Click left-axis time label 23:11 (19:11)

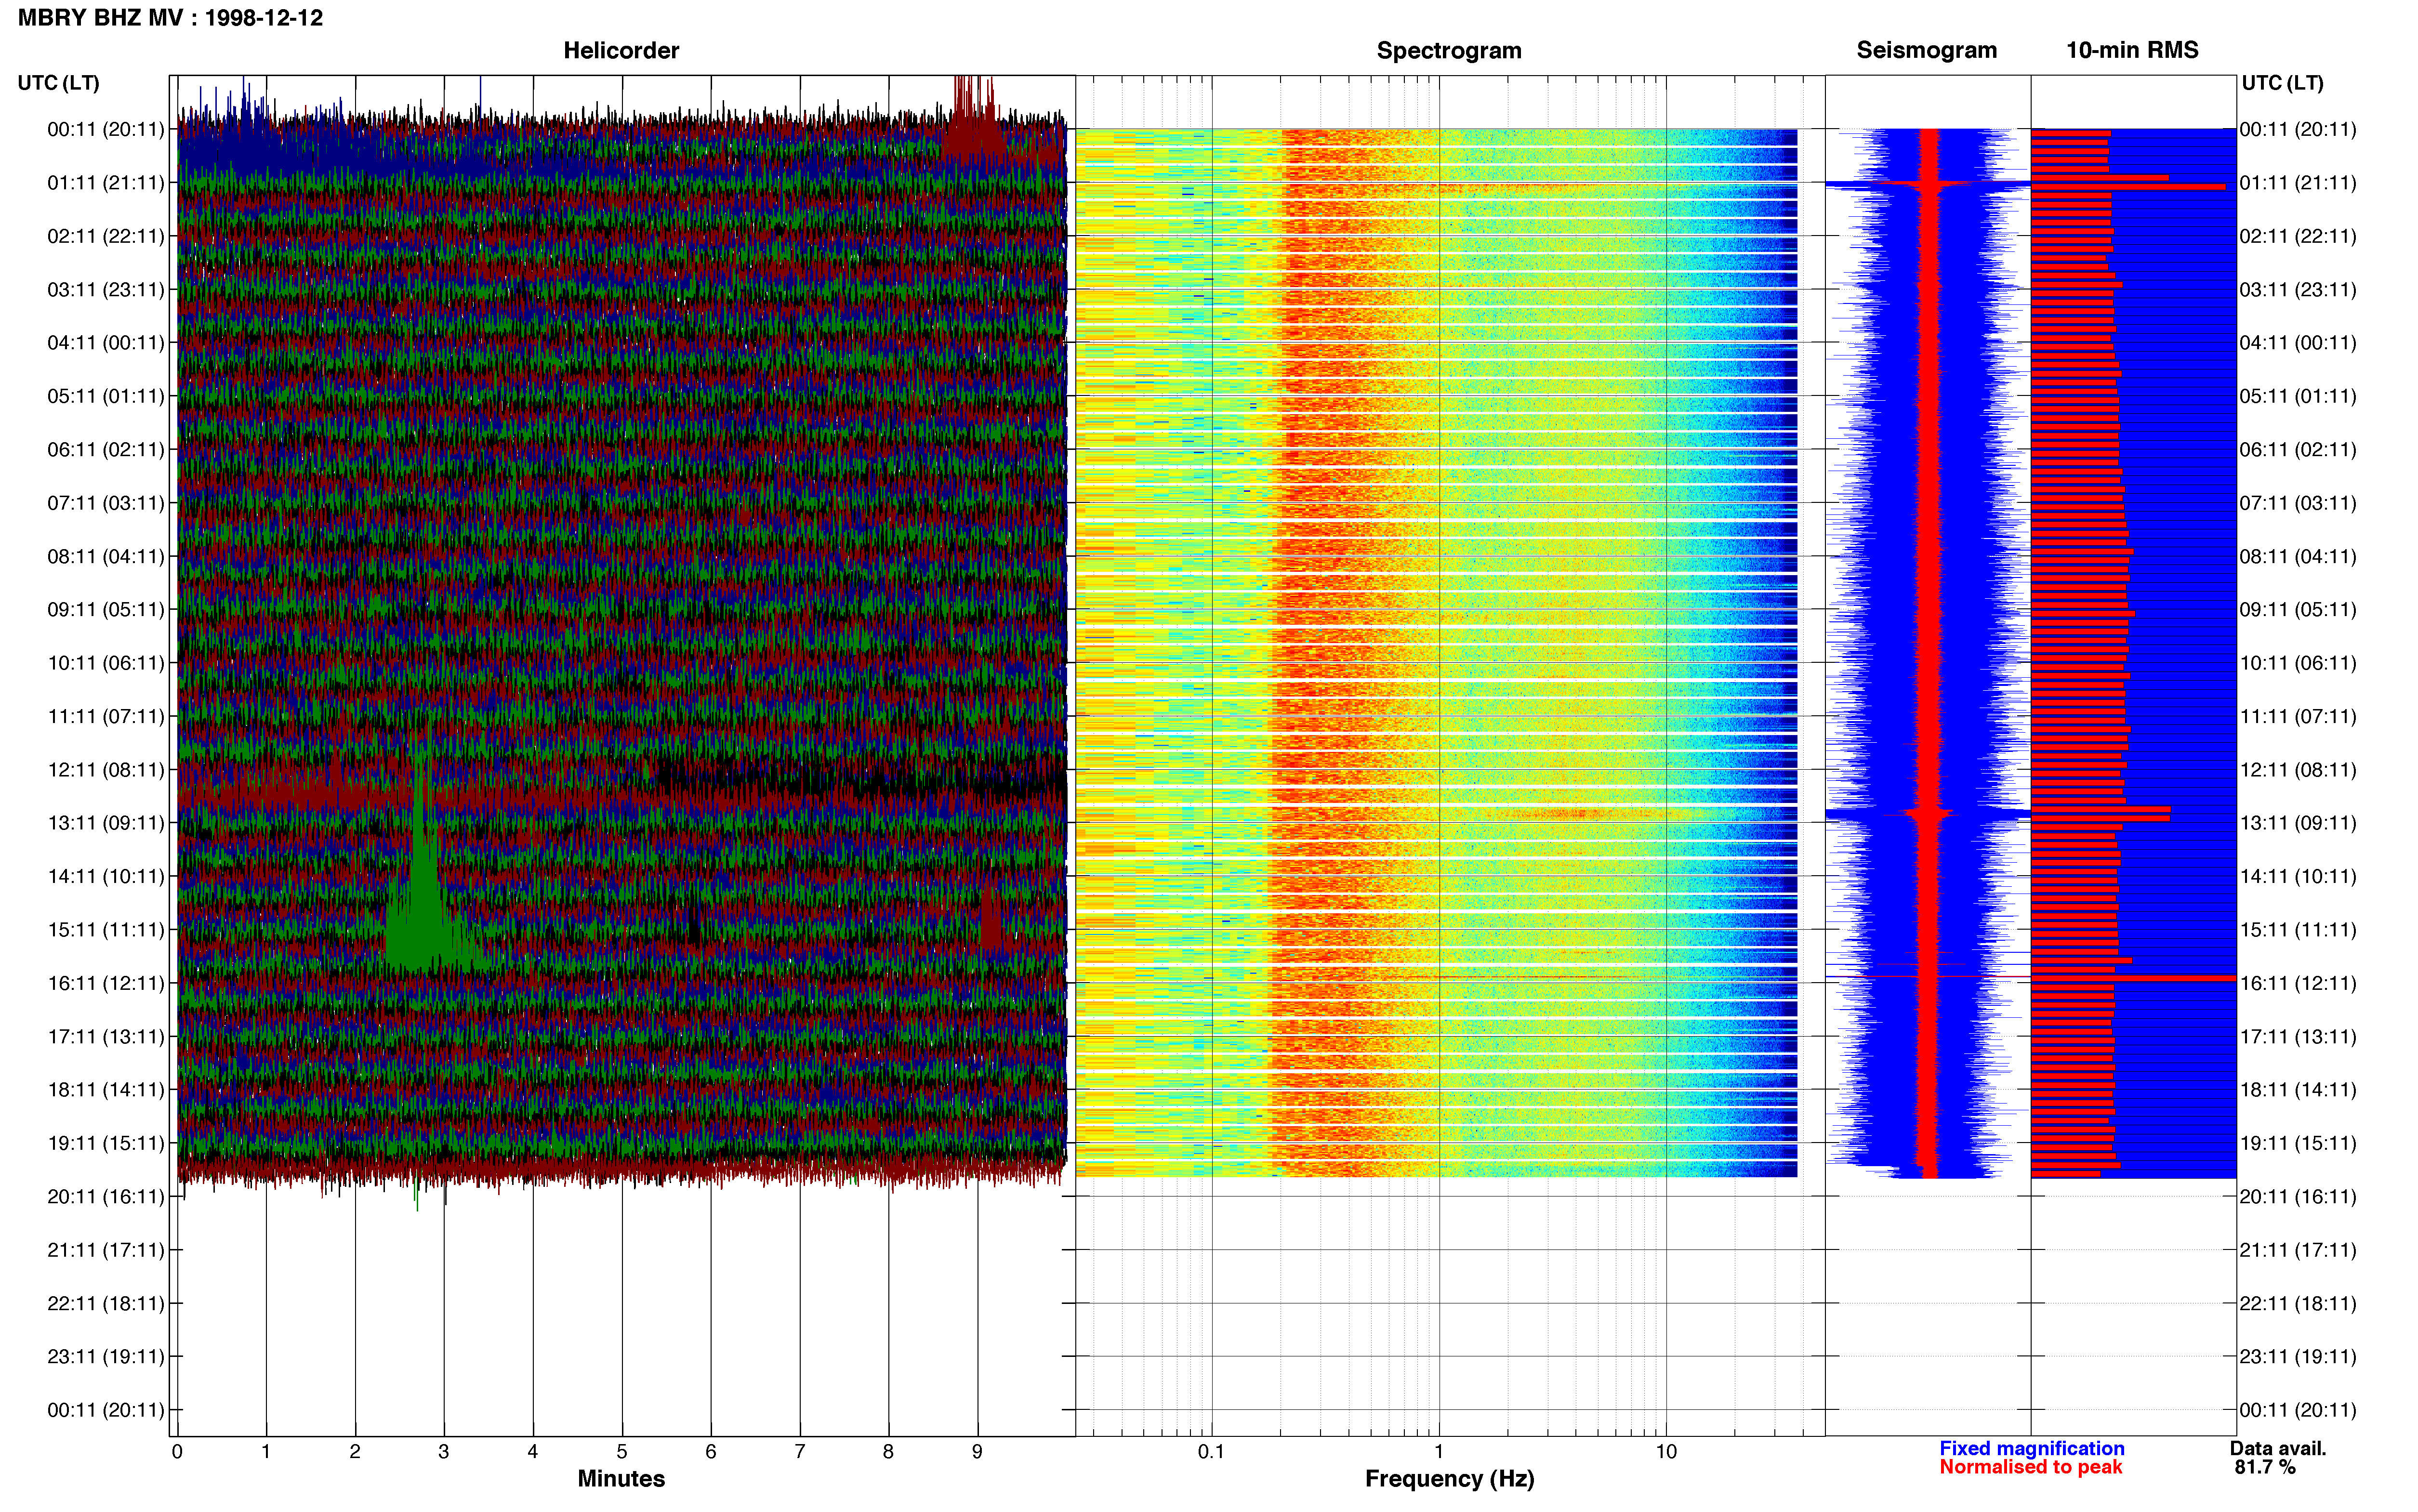[x=106, y=1357]
